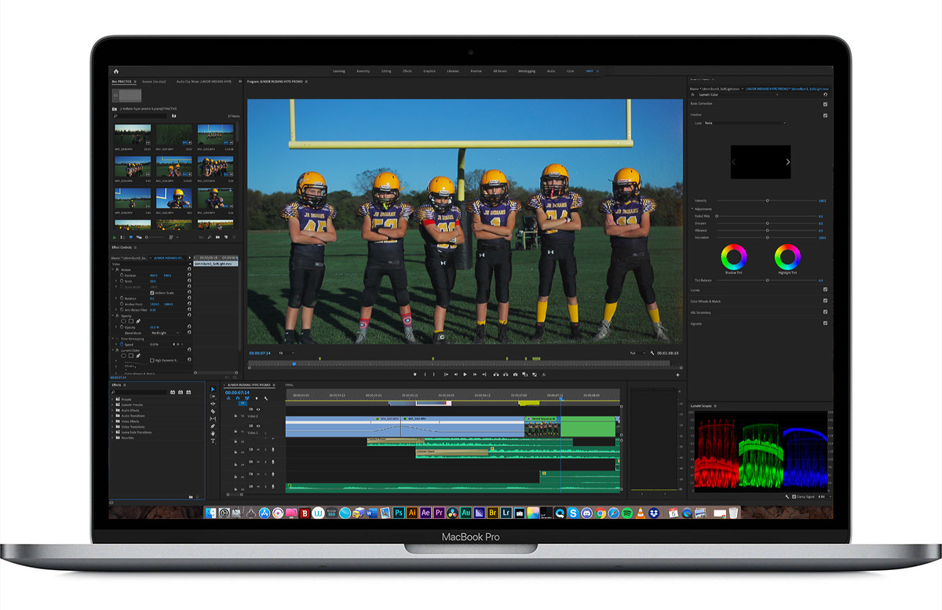Open Audition from the dock
Image resolution: width=942 pixels, height=610 pixels.
click(466, 512)
